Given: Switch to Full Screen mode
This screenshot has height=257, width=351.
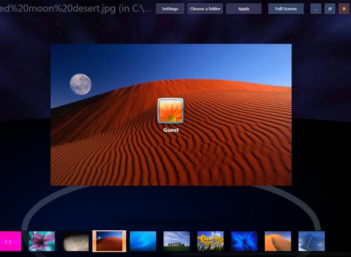Looking at the screenshot, I should pos(286,9).
